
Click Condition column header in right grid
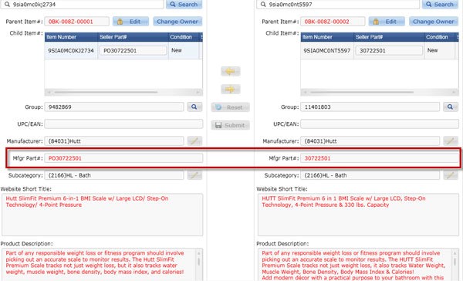(x=440, y=37)
